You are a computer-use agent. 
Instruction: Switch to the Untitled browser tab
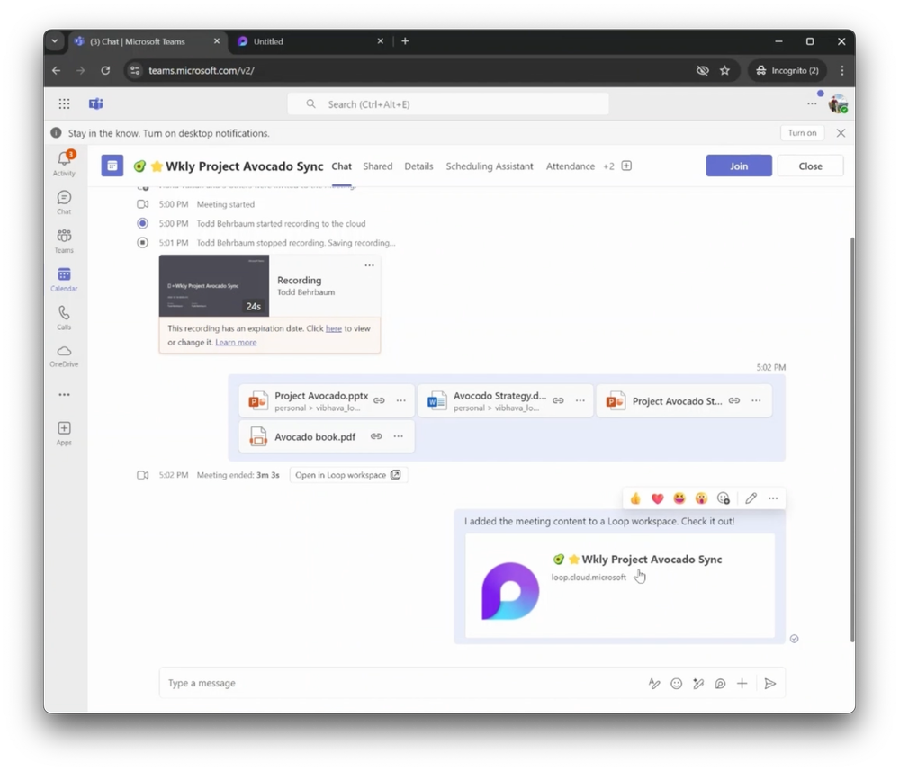pyautogui.click(x=310, y=41)
